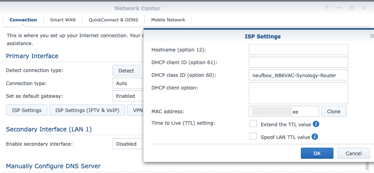
Task: Open the Connection type dropdown
Action: point(128,84)
